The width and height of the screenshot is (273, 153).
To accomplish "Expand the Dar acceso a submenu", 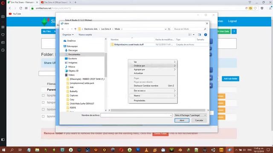I will (x=153, y=91).
